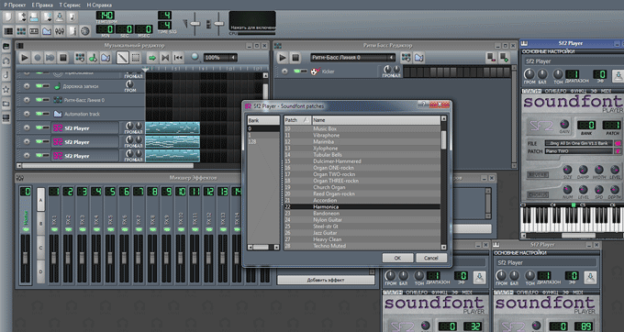Show the FX Mixer toolbar icon
Viewport: 624px width, 332px height.
(x=60, y=31)
